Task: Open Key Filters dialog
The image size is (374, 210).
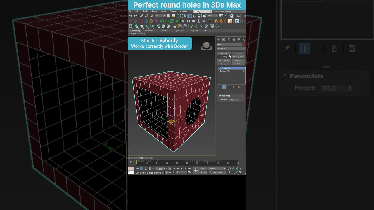Action: pyautogui.click(x=219, y=172)
